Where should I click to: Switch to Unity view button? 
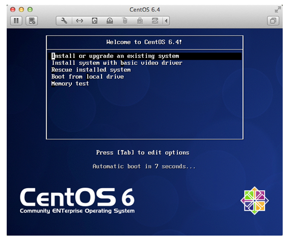coord(273,21)
